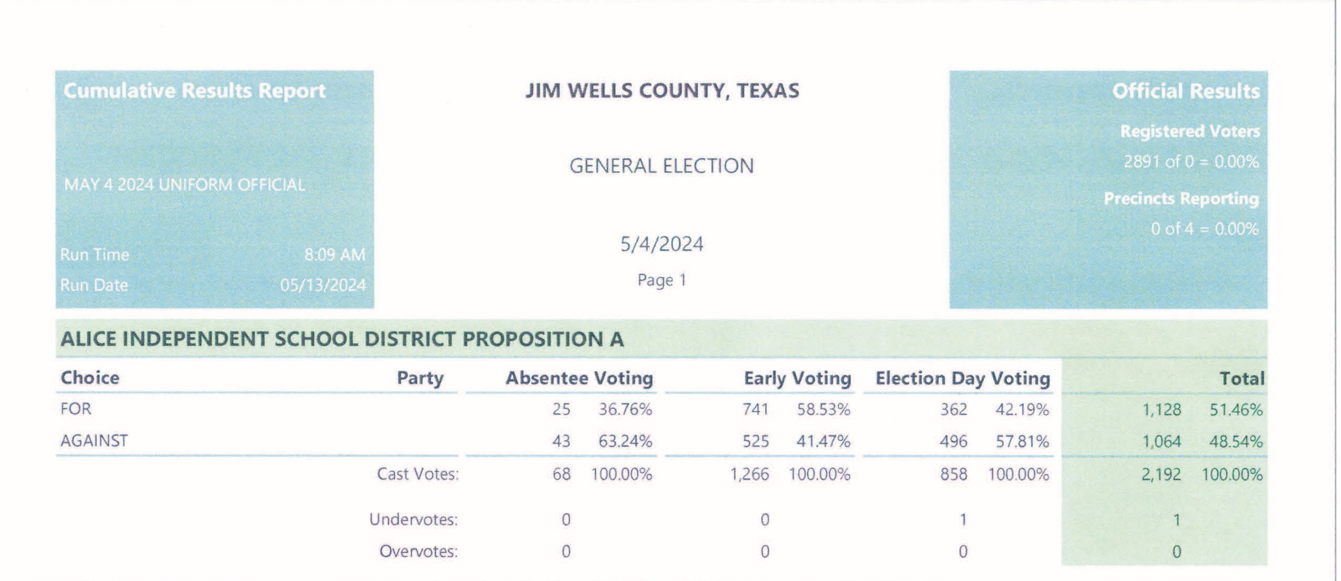Image resolution: width=1341 pixels, height=581 pixels.
Task: Click the Absentee Voting column header
Action: pos(579,378)
